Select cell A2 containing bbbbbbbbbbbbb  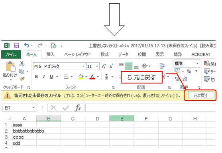pyautogui.click(x=24, y=131)
